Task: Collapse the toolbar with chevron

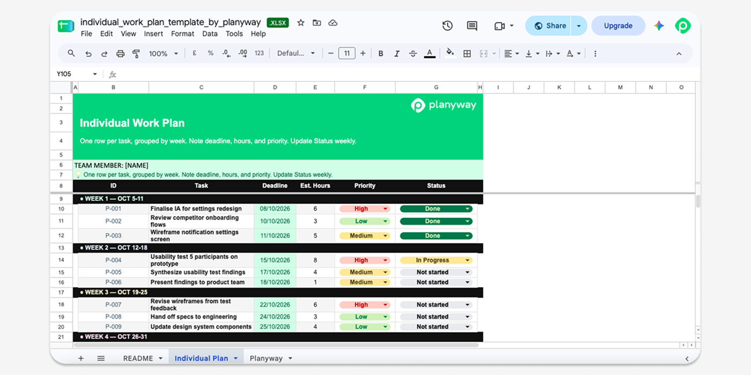Action: coord(679,54)
